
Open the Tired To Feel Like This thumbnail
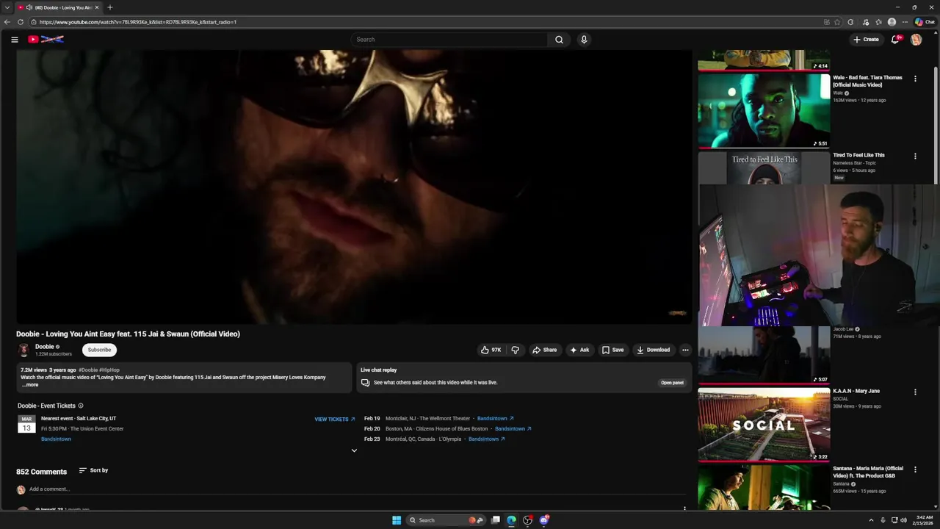pyautogui.click(x=764, y=168)
